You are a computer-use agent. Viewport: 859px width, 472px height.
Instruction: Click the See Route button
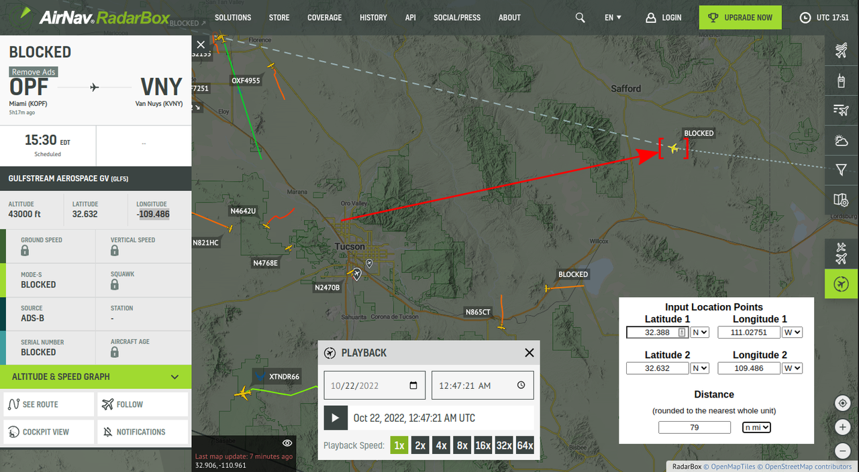click(49, 404)
